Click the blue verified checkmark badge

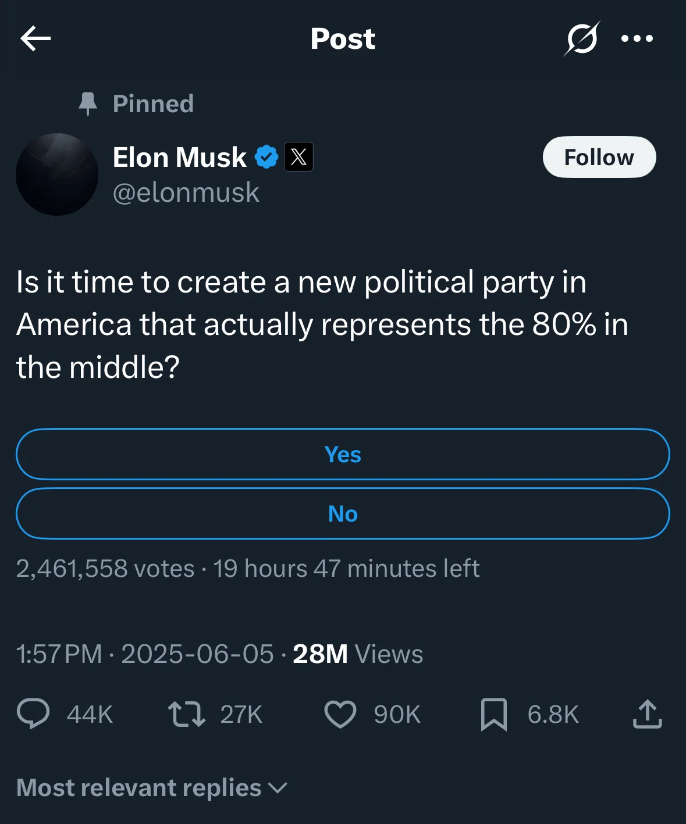coord(266,157)
